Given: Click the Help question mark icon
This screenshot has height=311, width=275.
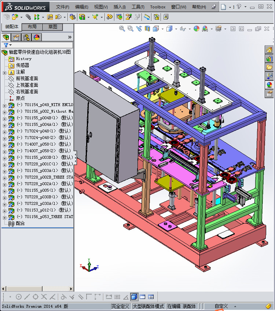Looking at the screenshot, I should pos(239,7).
